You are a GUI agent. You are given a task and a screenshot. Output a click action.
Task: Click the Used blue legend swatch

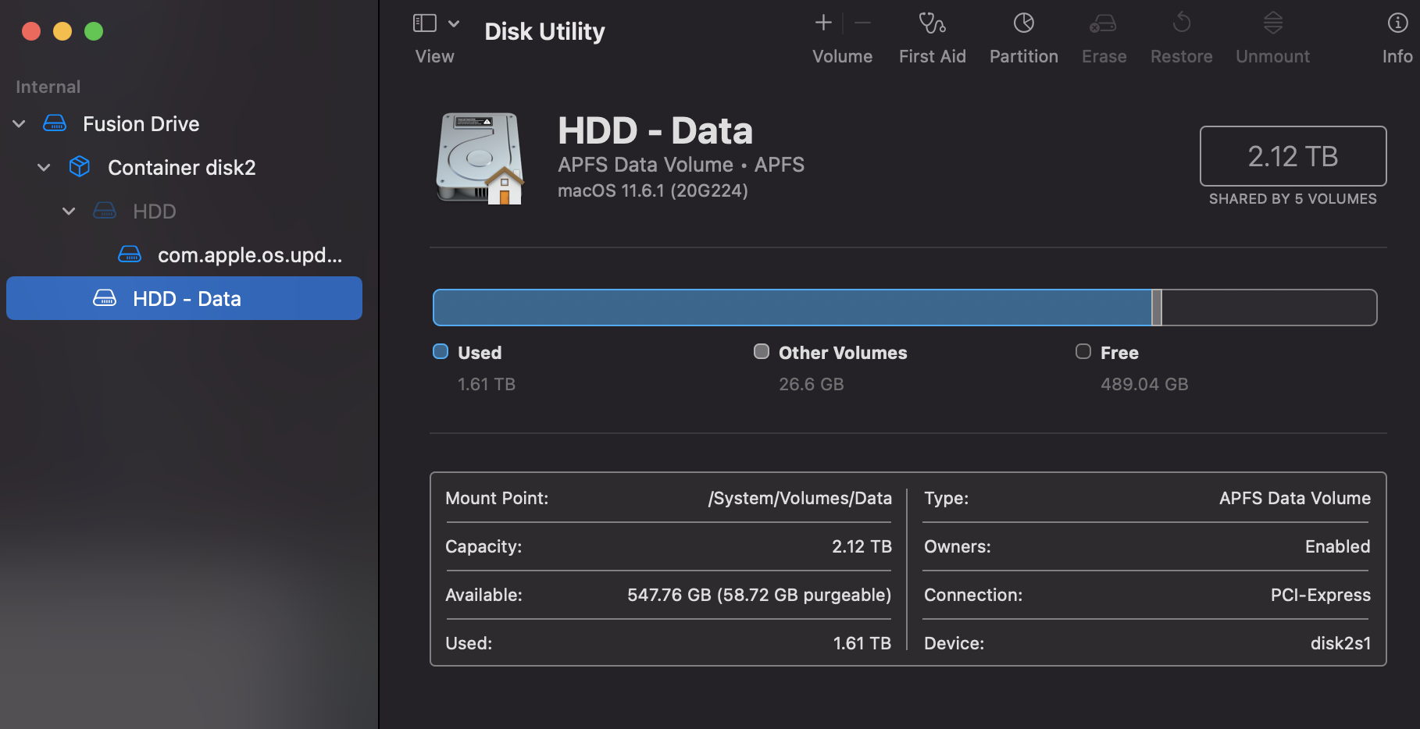(x=441, y=352)
